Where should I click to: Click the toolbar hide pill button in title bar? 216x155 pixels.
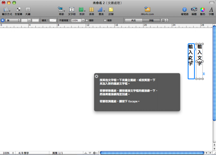click(212, 3)
